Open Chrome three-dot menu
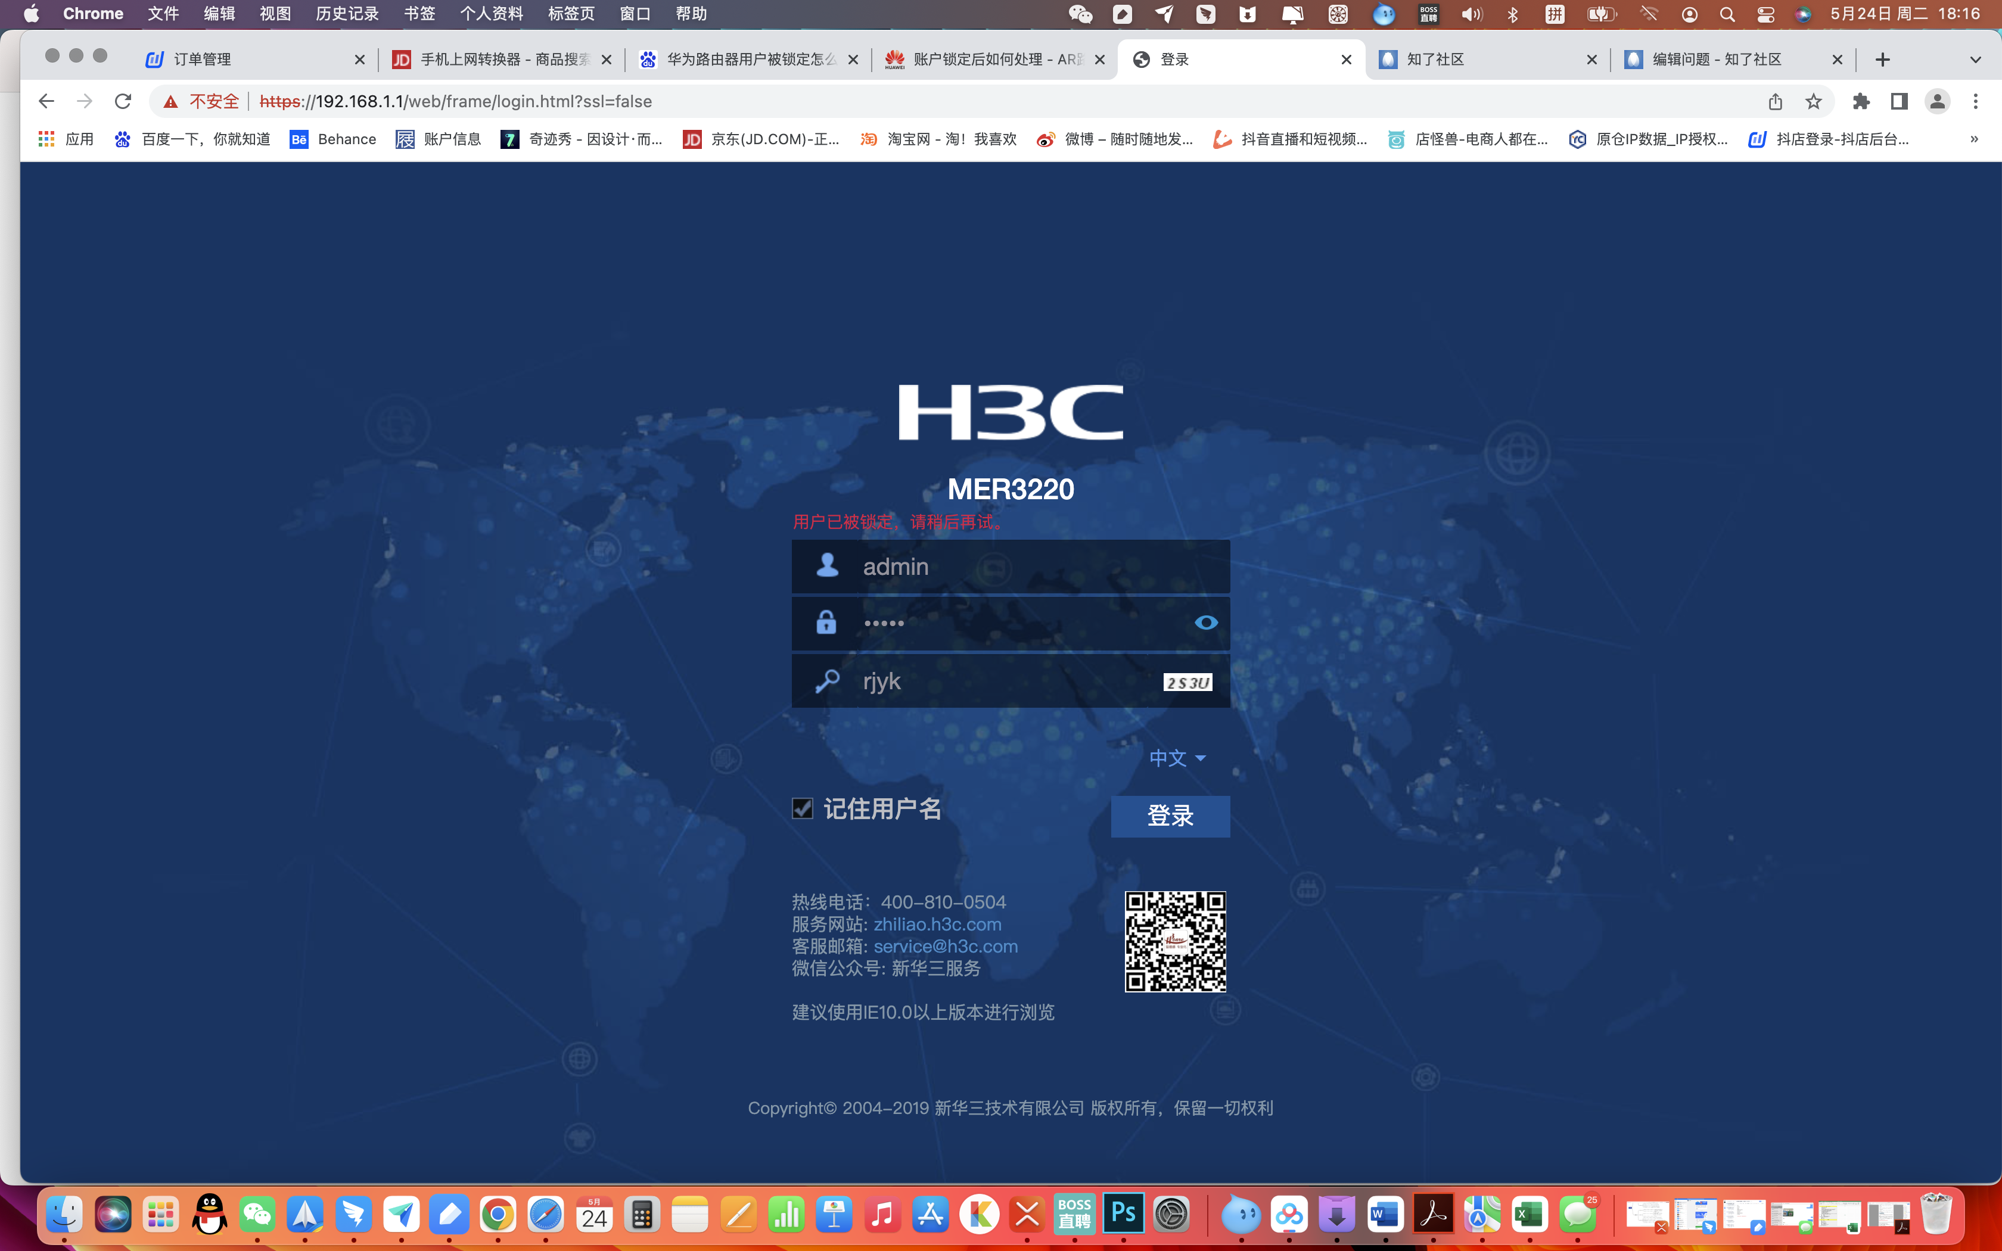This screenshot has width=2002, height=1251. pyautogui.click(x=1976, y=101)
